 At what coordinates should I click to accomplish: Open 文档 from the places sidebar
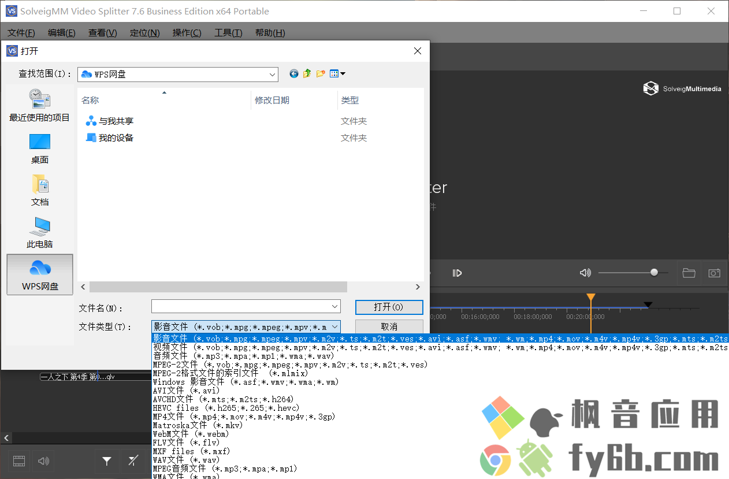coord(39,191)
